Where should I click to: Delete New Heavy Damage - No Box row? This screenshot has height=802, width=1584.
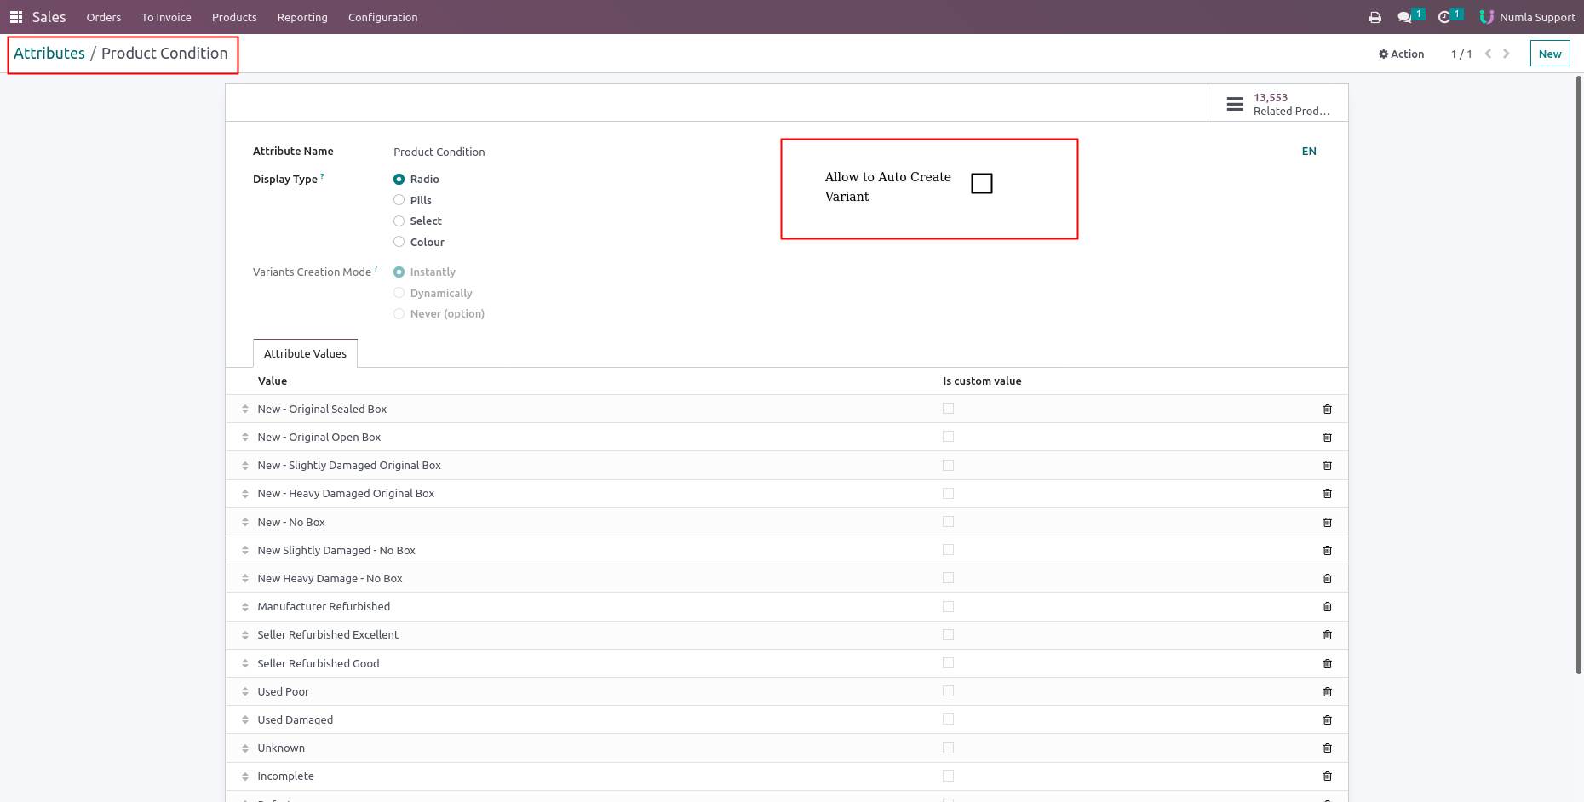[x=1327, y=579]
